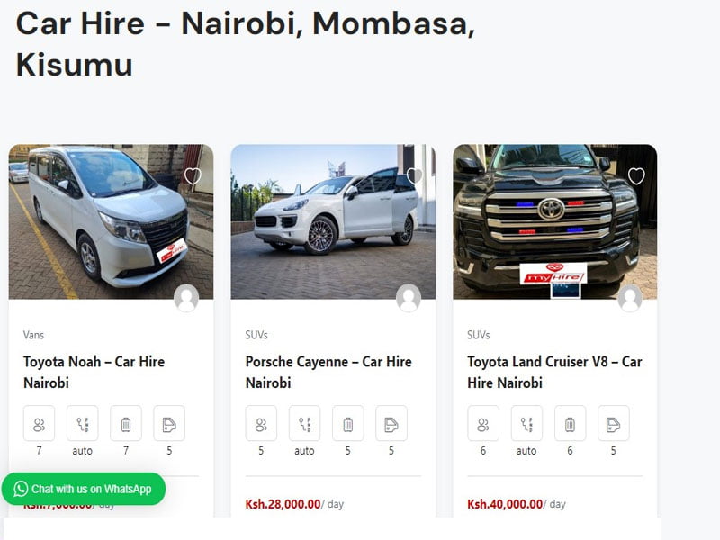The height and width of the screenshot is (540, 720).
Task: Click the Land Cruiser V8 doors icon
Action: (614, 423)
